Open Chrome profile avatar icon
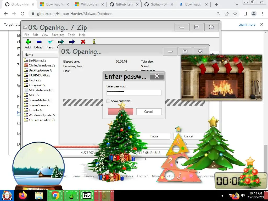This screenshot has height=201, width=268. 254,14
